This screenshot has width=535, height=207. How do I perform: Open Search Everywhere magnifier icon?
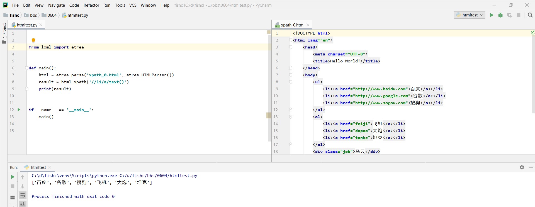coord(530,15)
